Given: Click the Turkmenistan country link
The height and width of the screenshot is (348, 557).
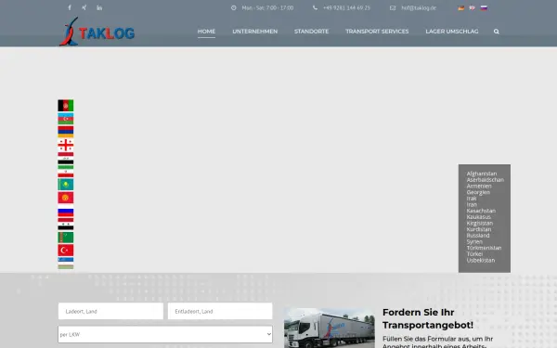Looking at the screenshot, I should [x=485, y=248].
